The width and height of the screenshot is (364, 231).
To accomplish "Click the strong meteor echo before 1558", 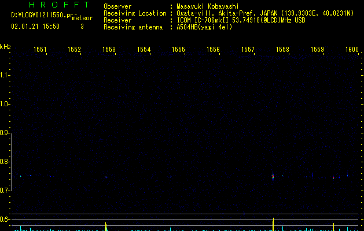I will (x=273, y=176).
